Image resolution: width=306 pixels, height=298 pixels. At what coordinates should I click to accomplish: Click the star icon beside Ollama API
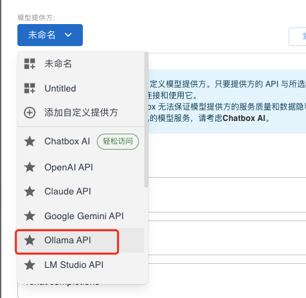click(x=29, y=241)
